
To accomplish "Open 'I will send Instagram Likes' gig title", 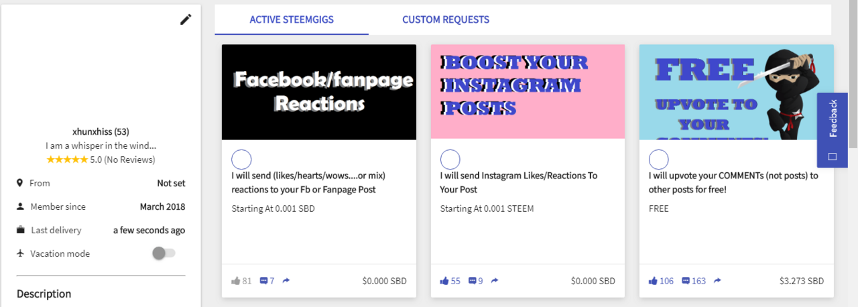I will pos(518,182).
